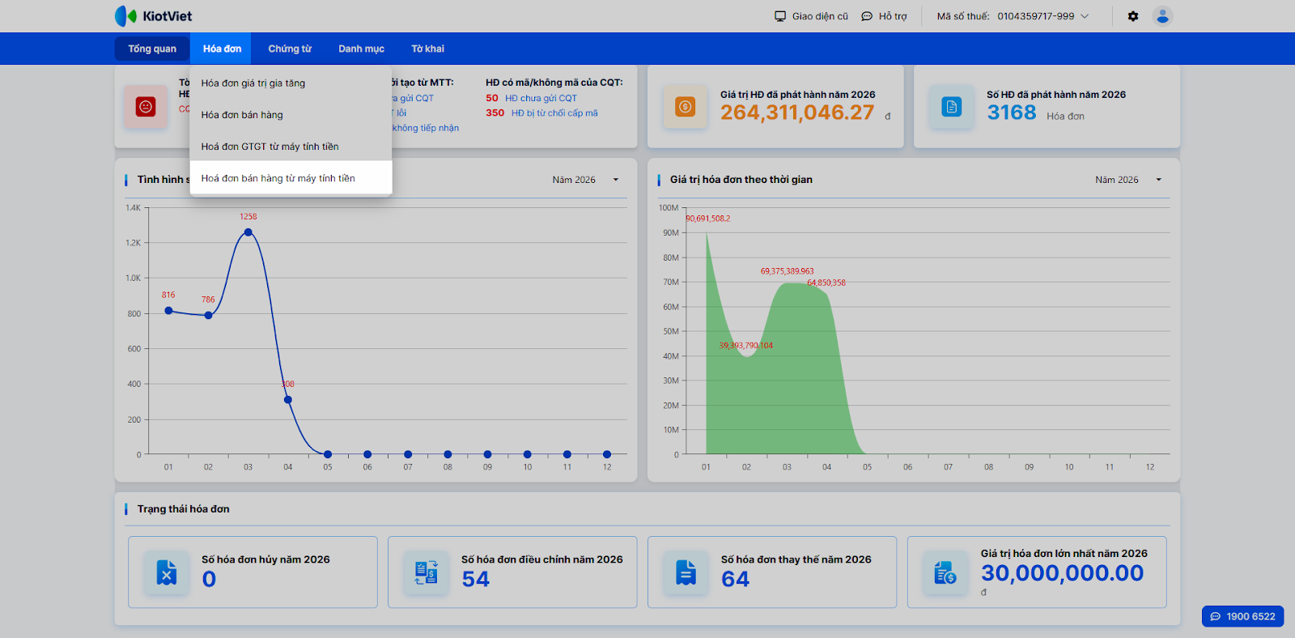
Task: Click HĐ bị từ chối cấp mã link
Action: pyautogui.click(x=554, y=113)
